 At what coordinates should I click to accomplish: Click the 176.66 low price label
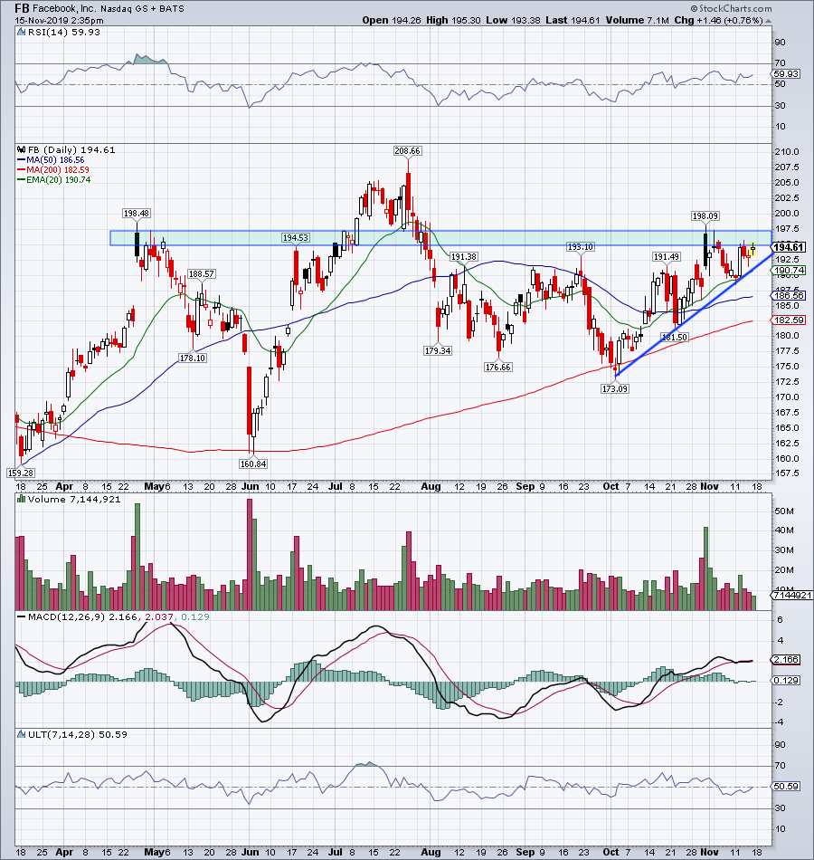point(497,368)
